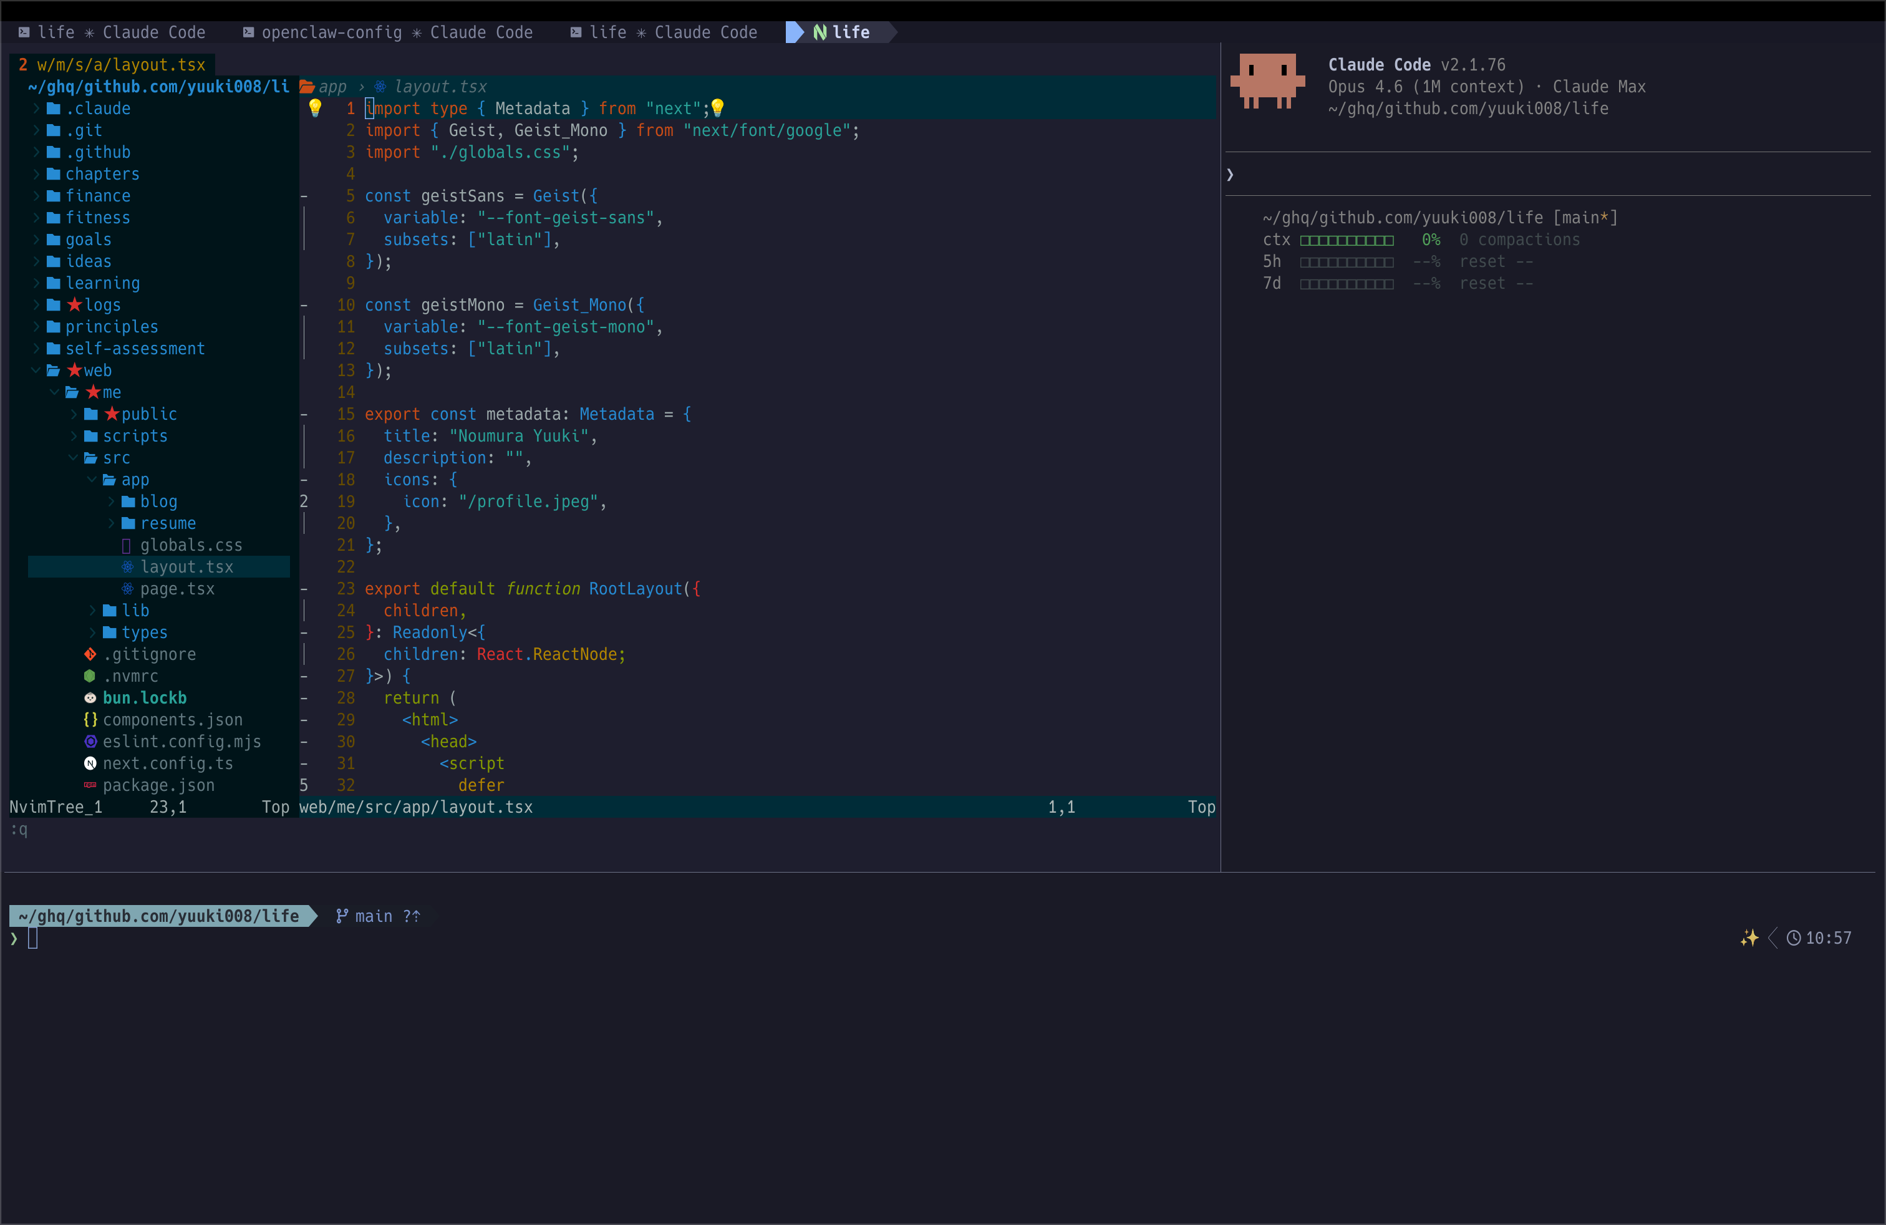Viewport: 1886px width, 1225px height.
Task: Click the ctx context usage bar
Action: tap(1347, 240)
